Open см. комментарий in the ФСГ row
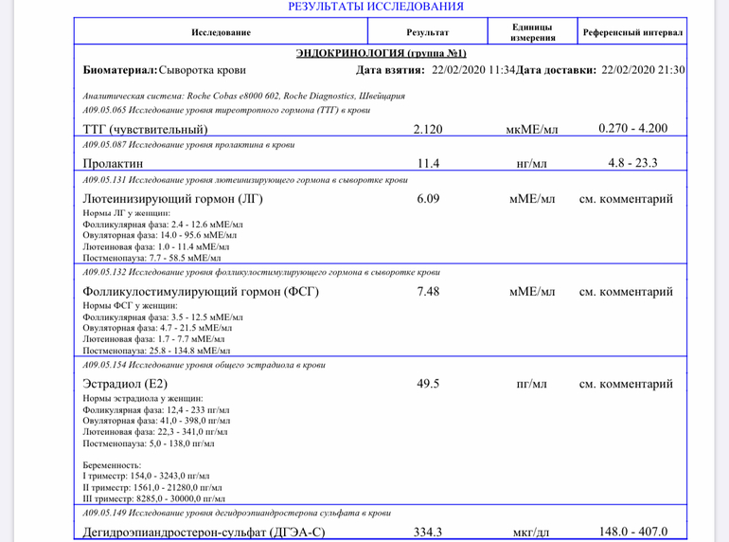The width and height of the screenshot is (729, 542). 626,292
